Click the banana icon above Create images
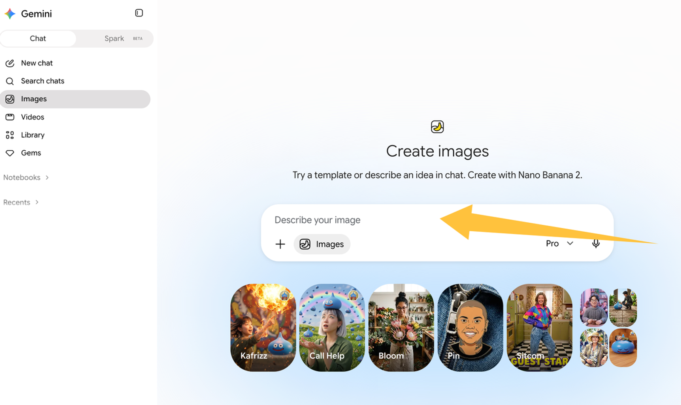Viewport: 681px width, 405px height. pos(437,126)
